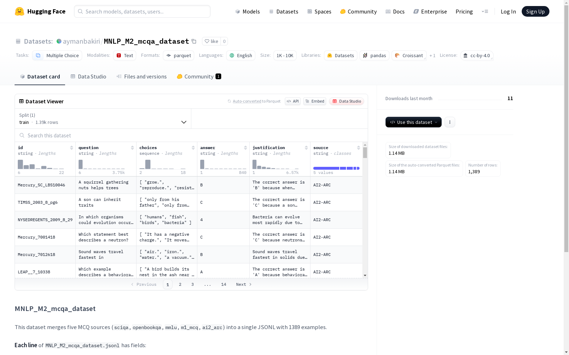
Task: Open the navigation extra menu icon
Action: point(485,11)
